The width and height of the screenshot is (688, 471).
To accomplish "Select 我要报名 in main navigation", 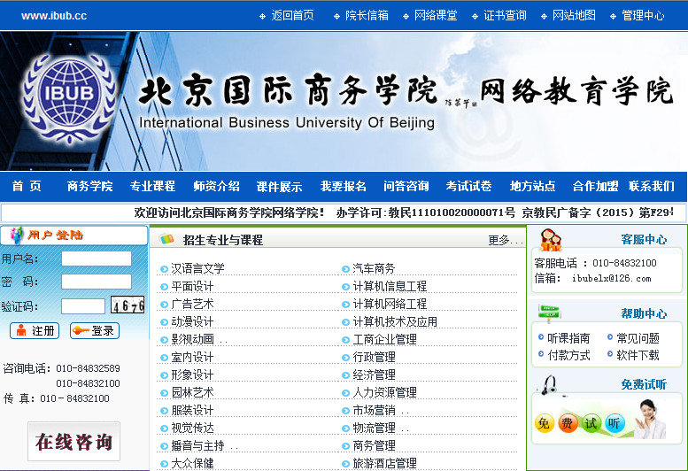I will pyautogui.click(x=344, y=186).
